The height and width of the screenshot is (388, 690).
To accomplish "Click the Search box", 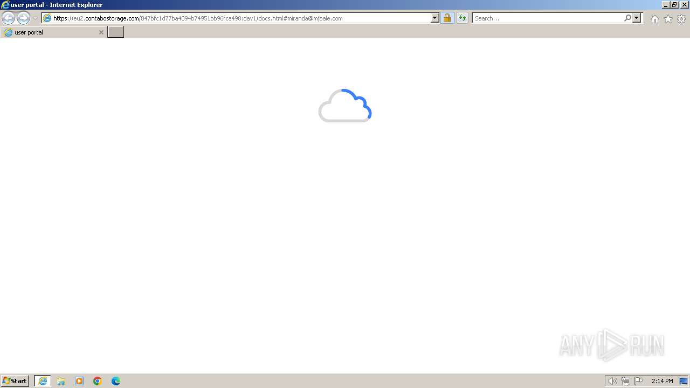I will coord(548,18).
